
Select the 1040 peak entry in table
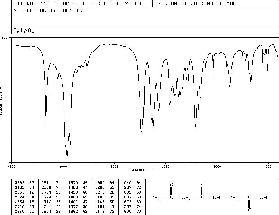tap(132, 183)
